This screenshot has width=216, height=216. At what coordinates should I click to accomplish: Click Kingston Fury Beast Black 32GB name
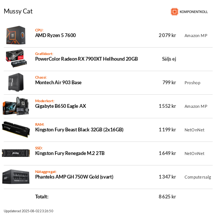[79, 130]
